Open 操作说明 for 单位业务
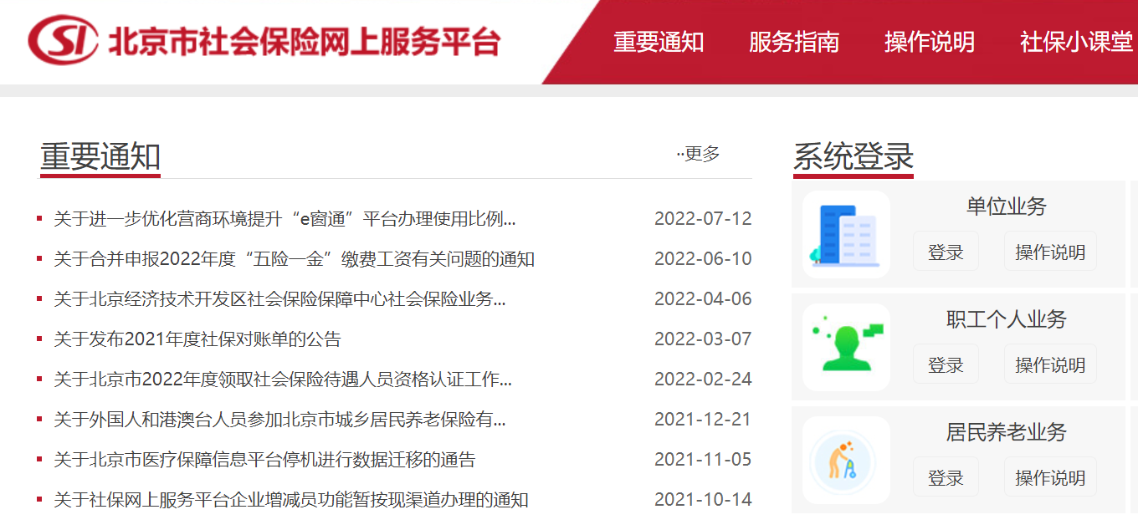1138x530 pixels. click(1049, 252)
